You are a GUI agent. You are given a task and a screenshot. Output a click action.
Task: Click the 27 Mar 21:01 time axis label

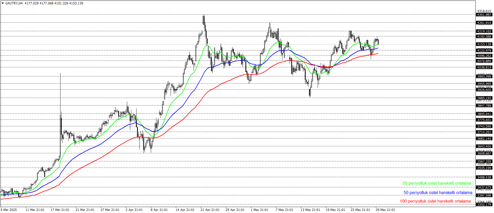pos(110,210)
